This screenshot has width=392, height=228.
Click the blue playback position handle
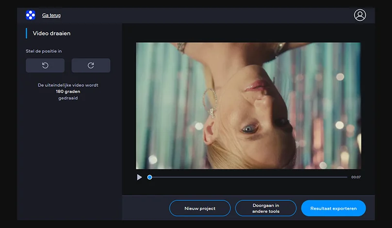point(149,178)
